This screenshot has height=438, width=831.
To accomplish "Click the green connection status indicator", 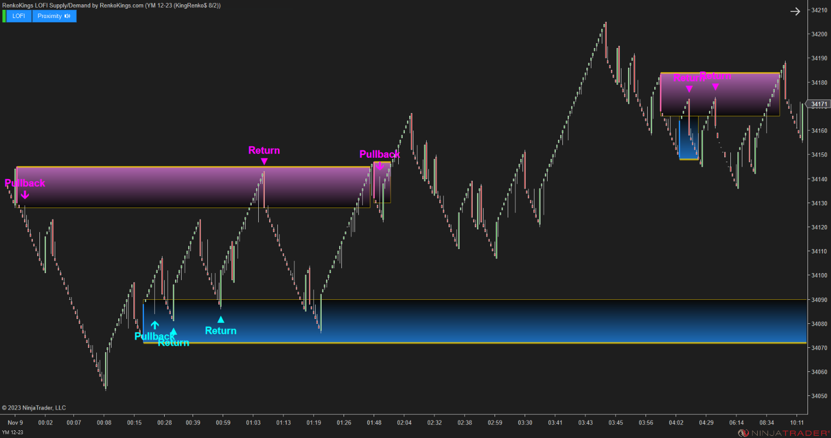I will click(x=3, y=16).
